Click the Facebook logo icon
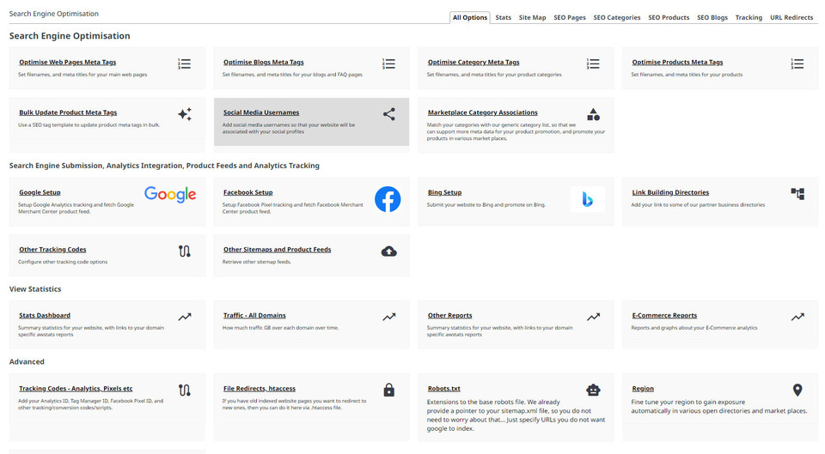The width and height of the screenshot is (825, 454). pyautogui.click(x=388, y=199)
